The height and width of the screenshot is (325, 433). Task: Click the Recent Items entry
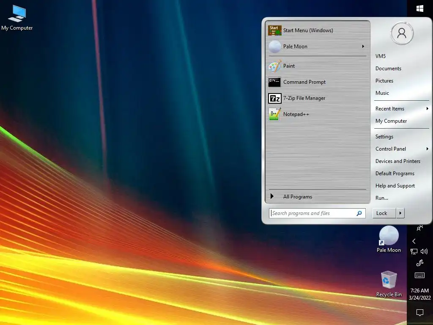pyautogui.click(x=389, y=109)
